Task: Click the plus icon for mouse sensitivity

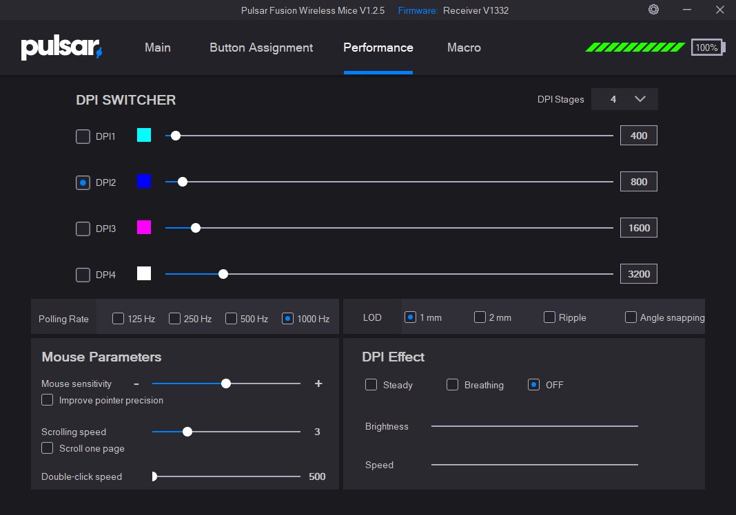Action: [318, 383]
